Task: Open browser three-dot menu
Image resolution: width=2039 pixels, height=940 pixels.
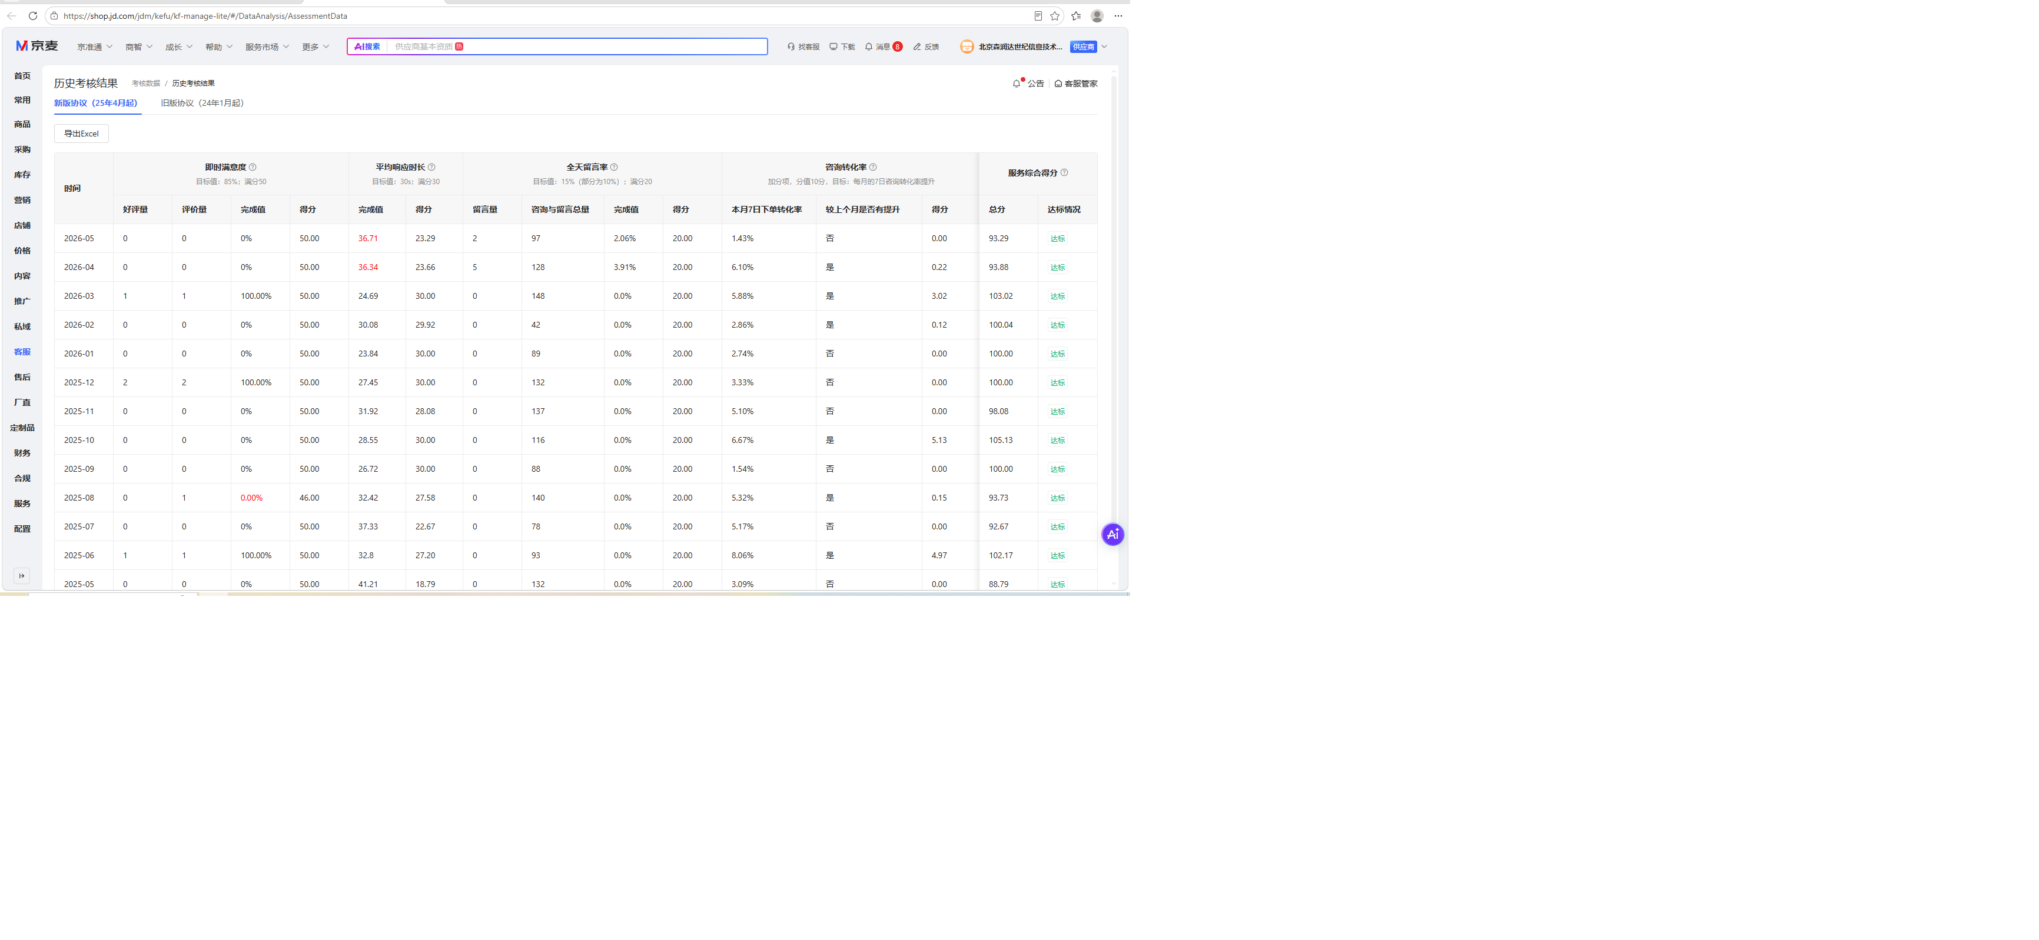Action: [1118, 16]
